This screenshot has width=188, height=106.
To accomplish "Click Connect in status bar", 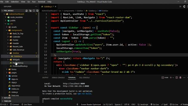I will tap(14, 105).
